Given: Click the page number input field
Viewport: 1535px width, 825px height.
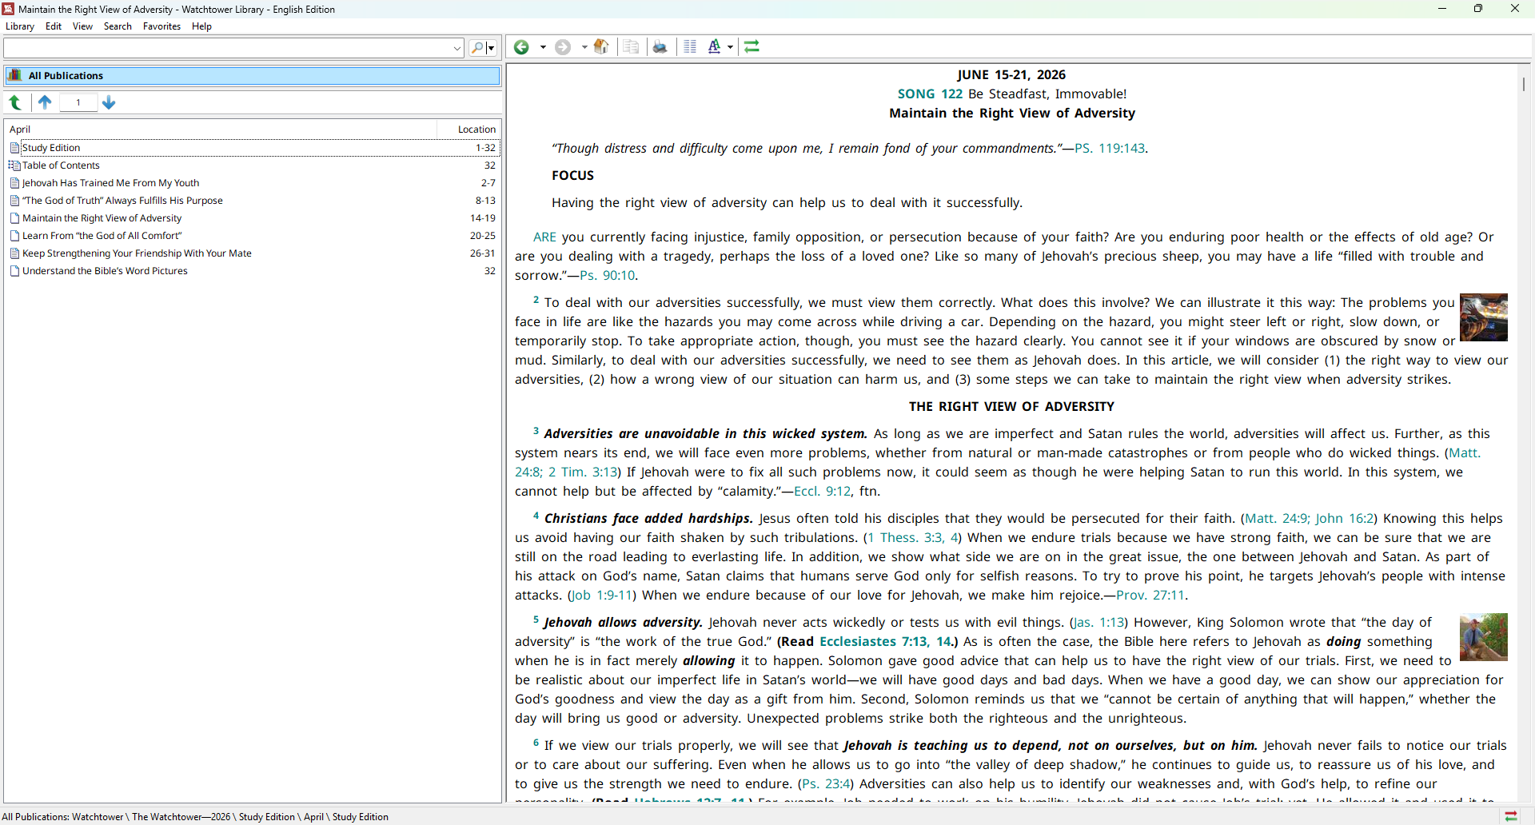Looking at the screenshot, I should 78,102.
